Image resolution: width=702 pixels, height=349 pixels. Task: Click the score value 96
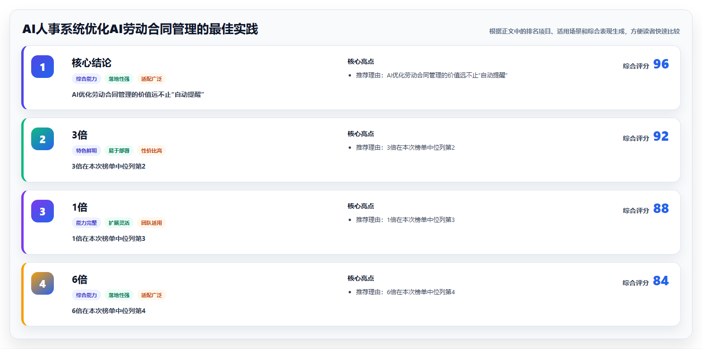661,64
